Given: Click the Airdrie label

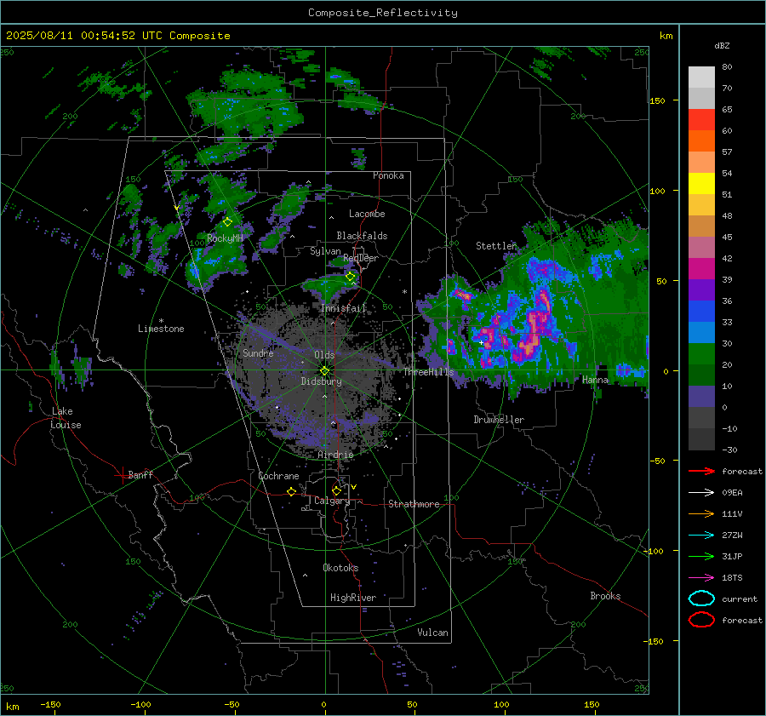Looking at the screenshot, I should click(x=335, y=455).
